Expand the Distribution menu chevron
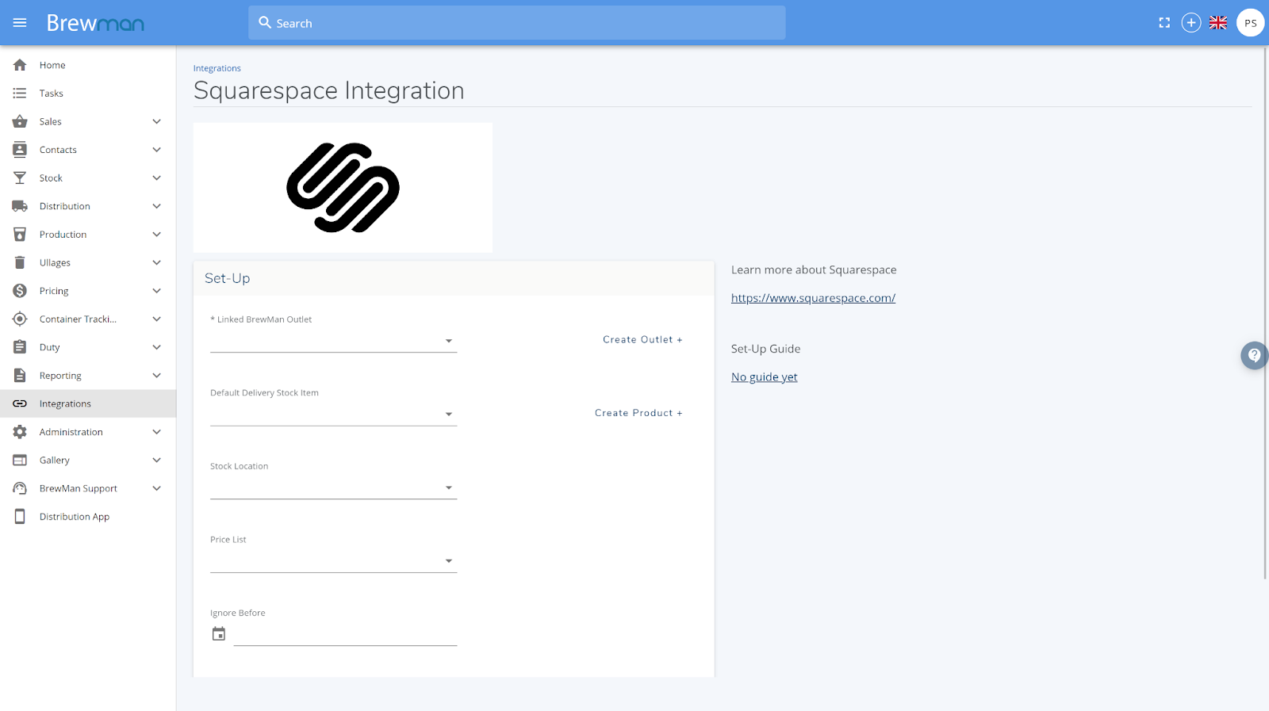Viewport: 1269px width, 711px height. [x=156, y=206]
